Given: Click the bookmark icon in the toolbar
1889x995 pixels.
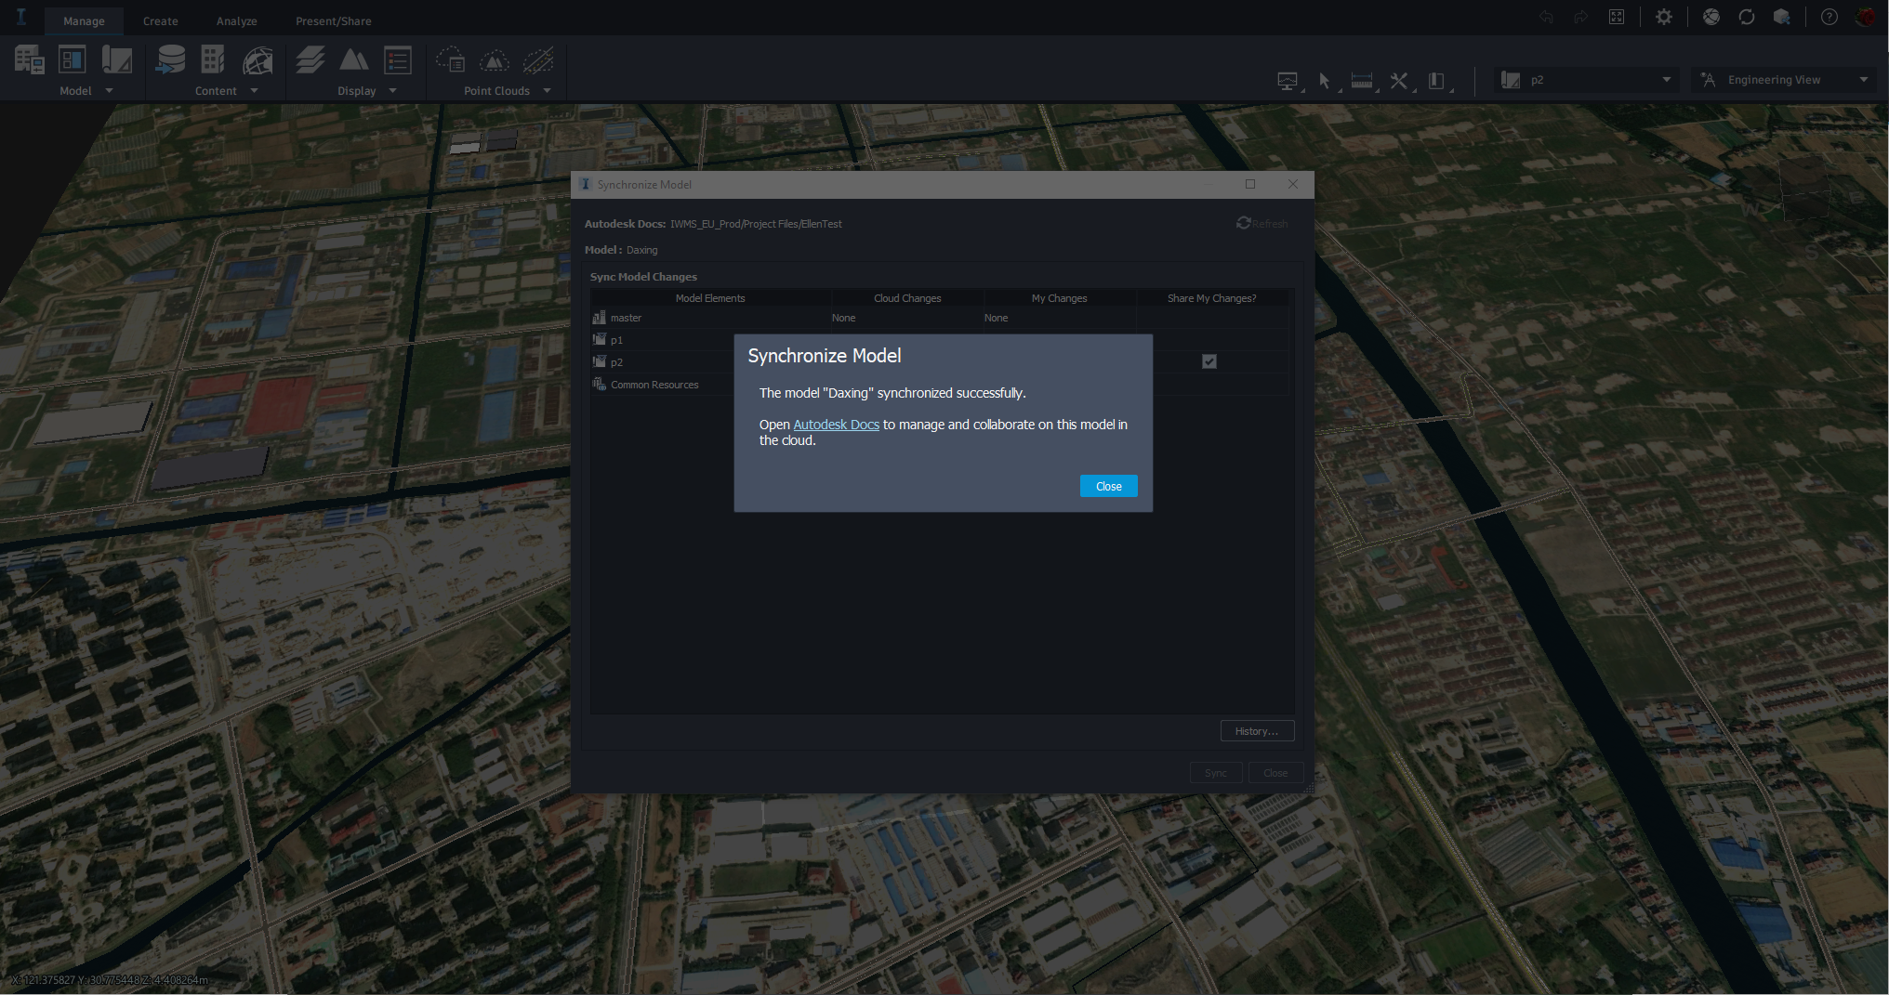Looking at the screenshot, I should coord(1436,81).
